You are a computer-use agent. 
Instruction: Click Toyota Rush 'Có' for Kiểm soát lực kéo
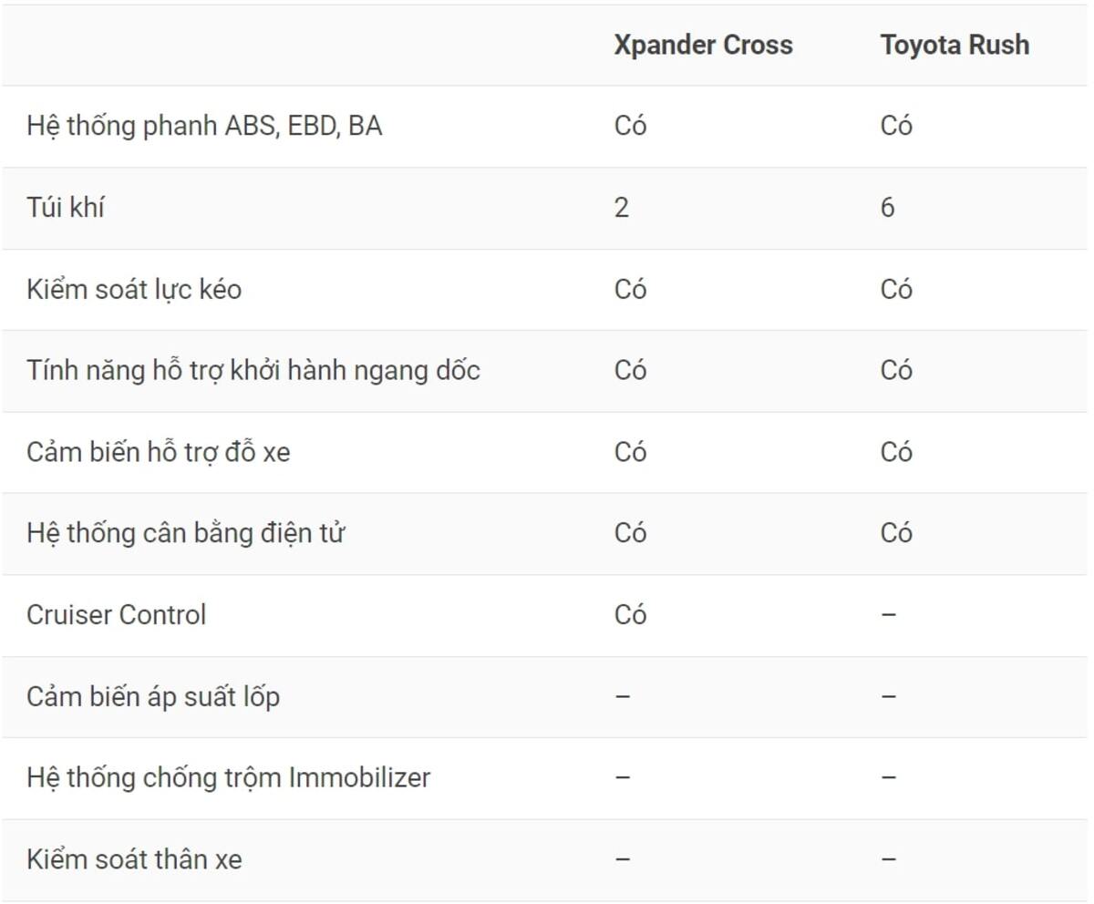(x=896, y=290)
